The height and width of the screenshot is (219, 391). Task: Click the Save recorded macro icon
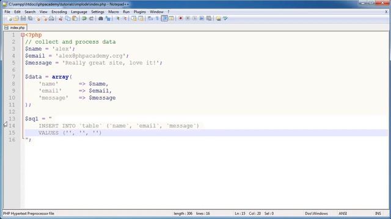click(209, 19)
